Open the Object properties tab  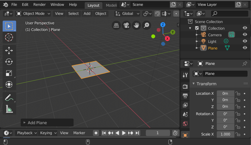coord(185,135)
